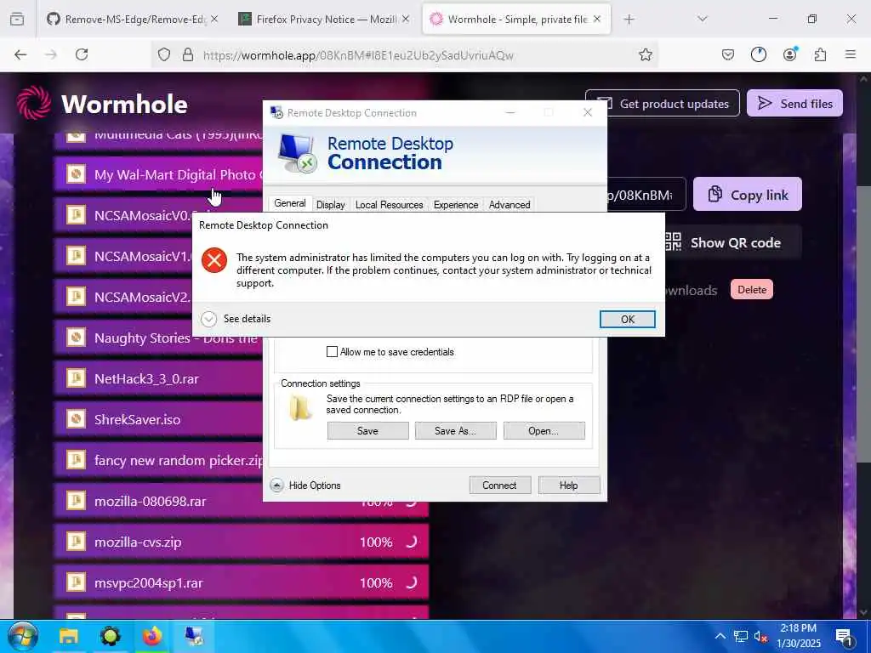Click the archive icon beside NetHack3_3_0.rar
This screenshot has height=653, width=871.
tap(76, 378)
